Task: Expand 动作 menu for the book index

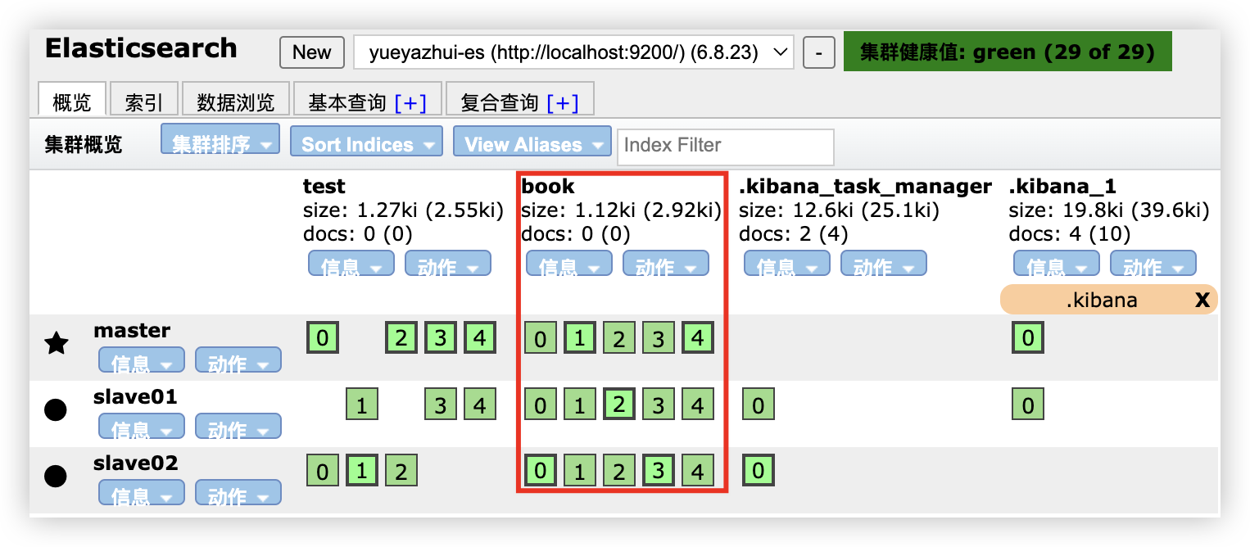Action: 666,264
